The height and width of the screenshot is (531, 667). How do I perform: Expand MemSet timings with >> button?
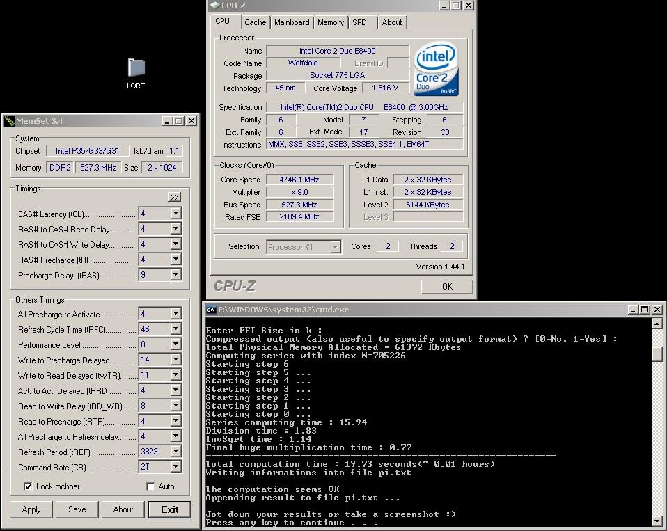[x=175, y=197]
